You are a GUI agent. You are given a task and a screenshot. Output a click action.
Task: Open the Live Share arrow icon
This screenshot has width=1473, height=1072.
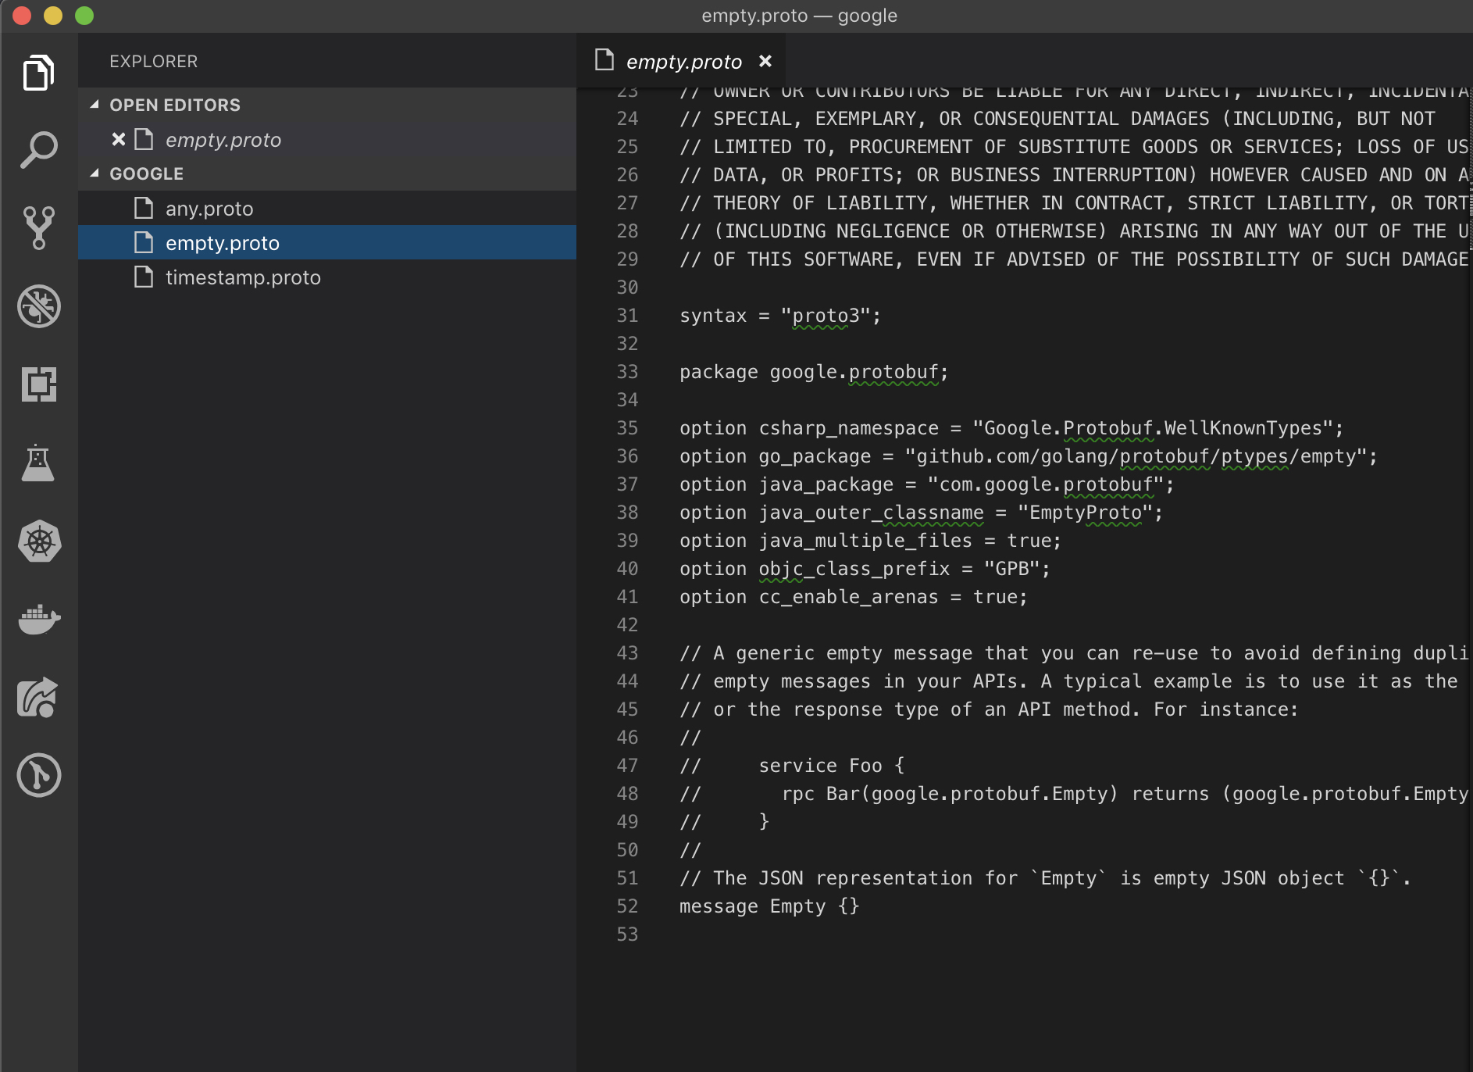click(38, 698)
